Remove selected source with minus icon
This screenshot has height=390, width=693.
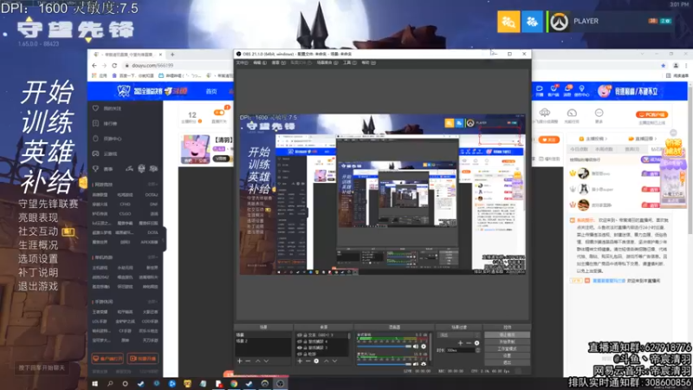308,361
